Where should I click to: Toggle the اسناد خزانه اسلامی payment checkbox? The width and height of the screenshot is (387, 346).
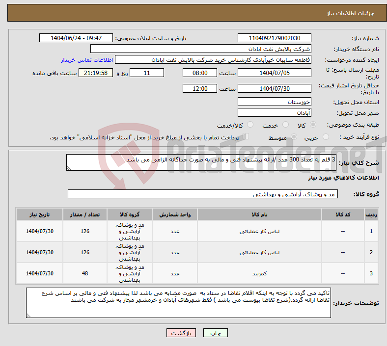coord(246,136)
